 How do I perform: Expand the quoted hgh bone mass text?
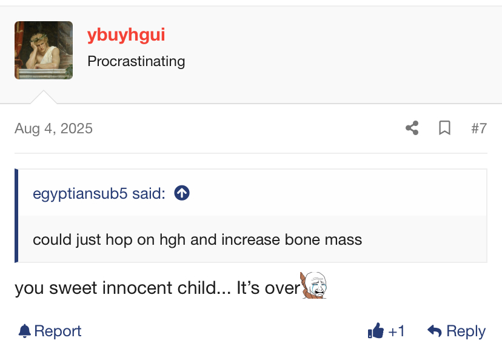[x=197, y=239]
